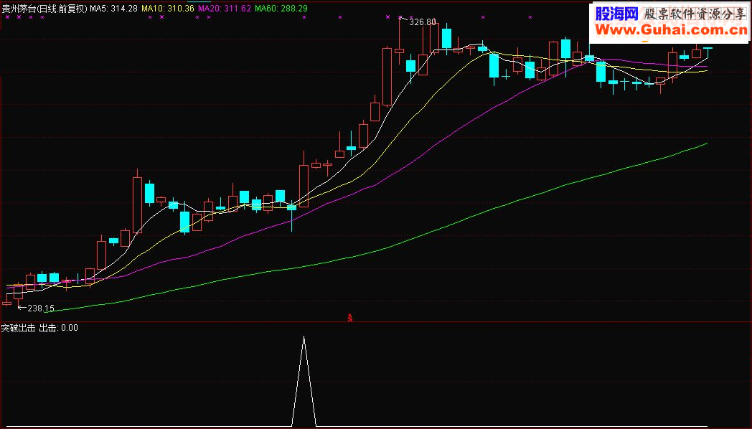Click the 贵州茅台(日线,前复权) chart title
Image resolution: width=752 pixels, height=429 pixels.
point(44,9)
